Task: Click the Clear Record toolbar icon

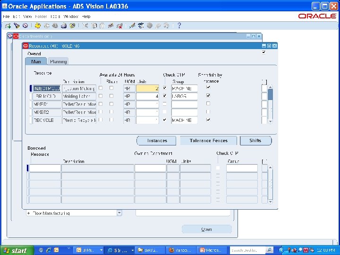Action: (110, 26)
